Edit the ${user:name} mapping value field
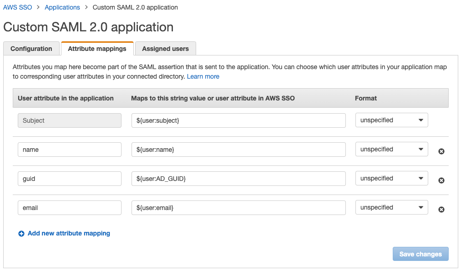This screenshot has width=466, height=275. tap(238, 150)
